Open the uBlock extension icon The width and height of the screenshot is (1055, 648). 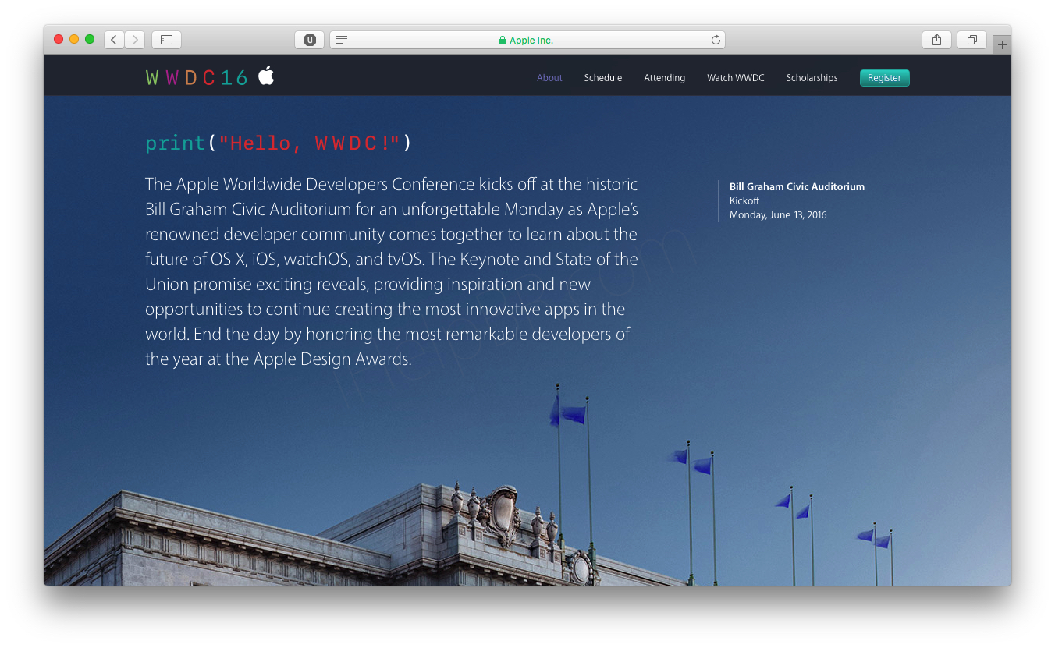click(309, 40)
